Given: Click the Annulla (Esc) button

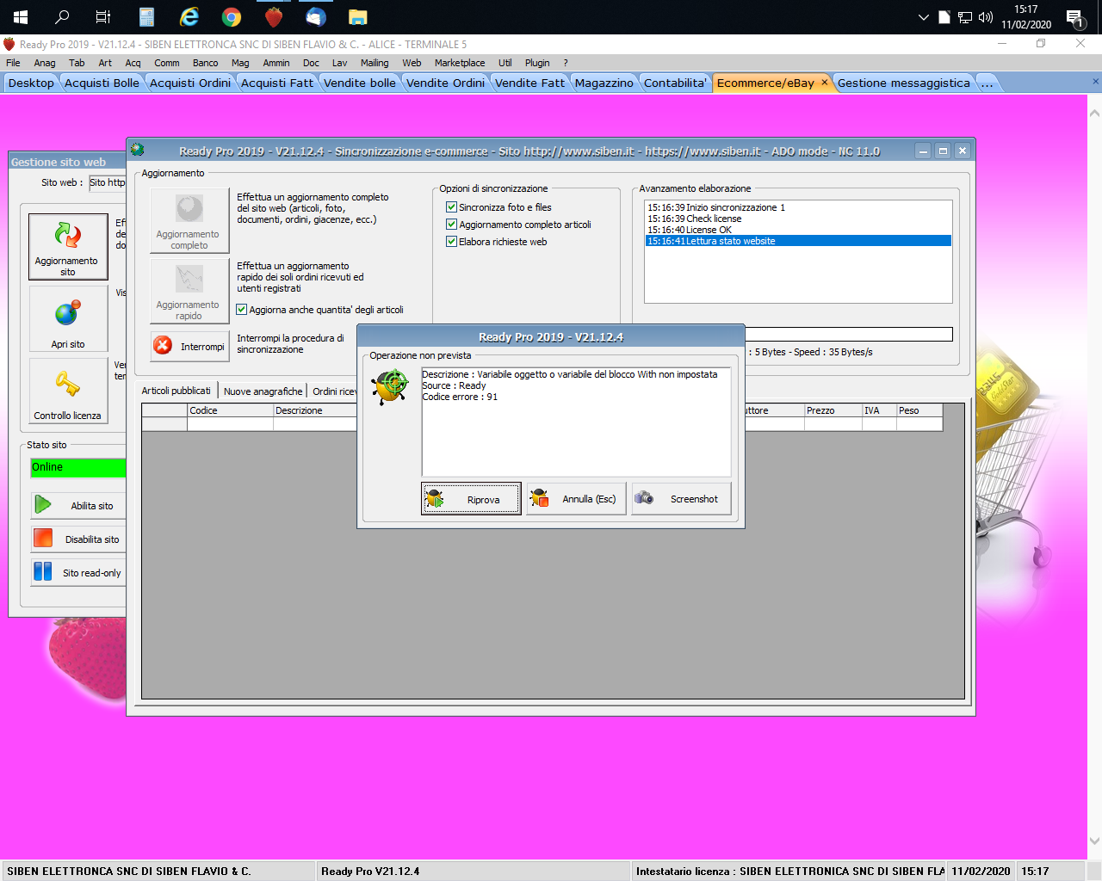Looking at the screenshot, I should pyautogui.click(x=576, y=499).
